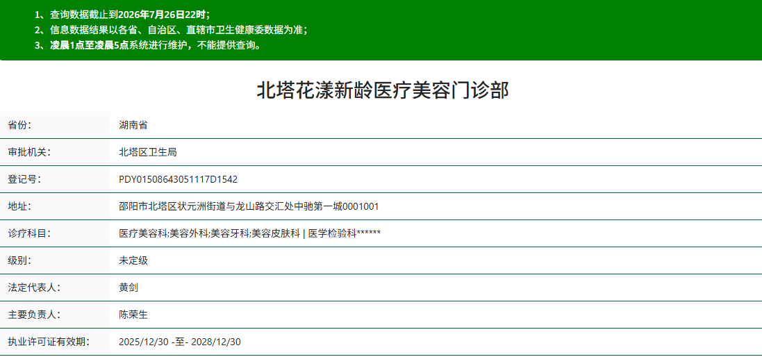Select the name 黄剑

129,288
